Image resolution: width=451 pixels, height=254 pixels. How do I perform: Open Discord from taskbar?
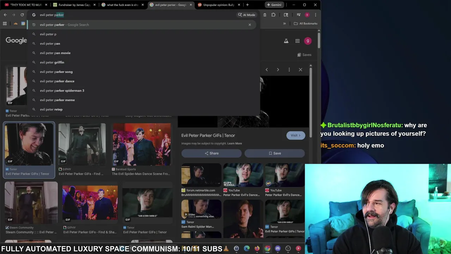[278, 248]
